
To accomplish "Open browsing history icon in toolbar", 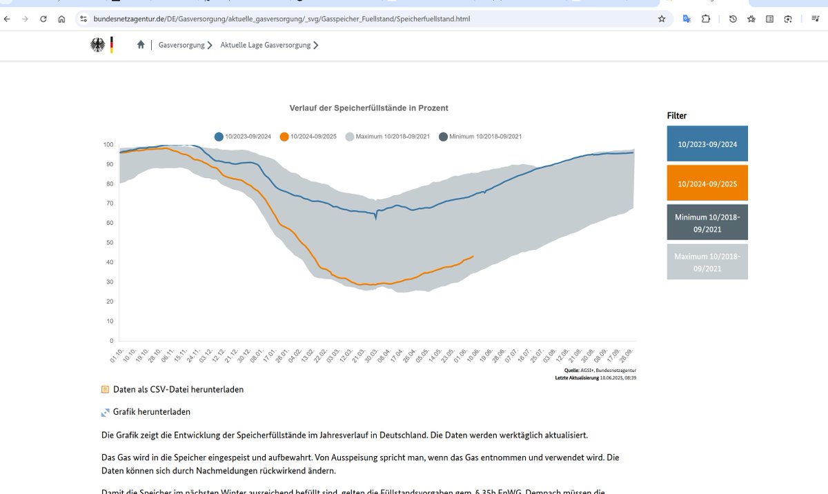I will coord(733,19).
